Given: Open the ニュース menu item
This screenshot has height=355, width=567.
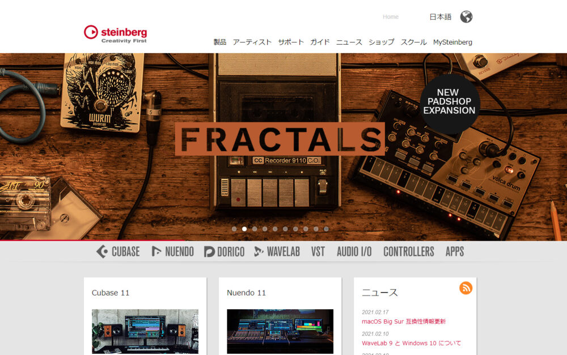Looking at the screenshot, I should pyautogui.click(x=349, y=42).
